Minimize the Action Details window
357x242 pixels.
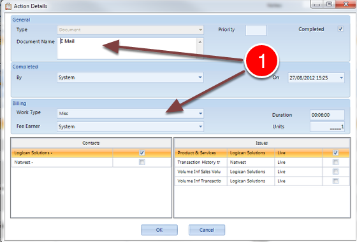(317, 4)
